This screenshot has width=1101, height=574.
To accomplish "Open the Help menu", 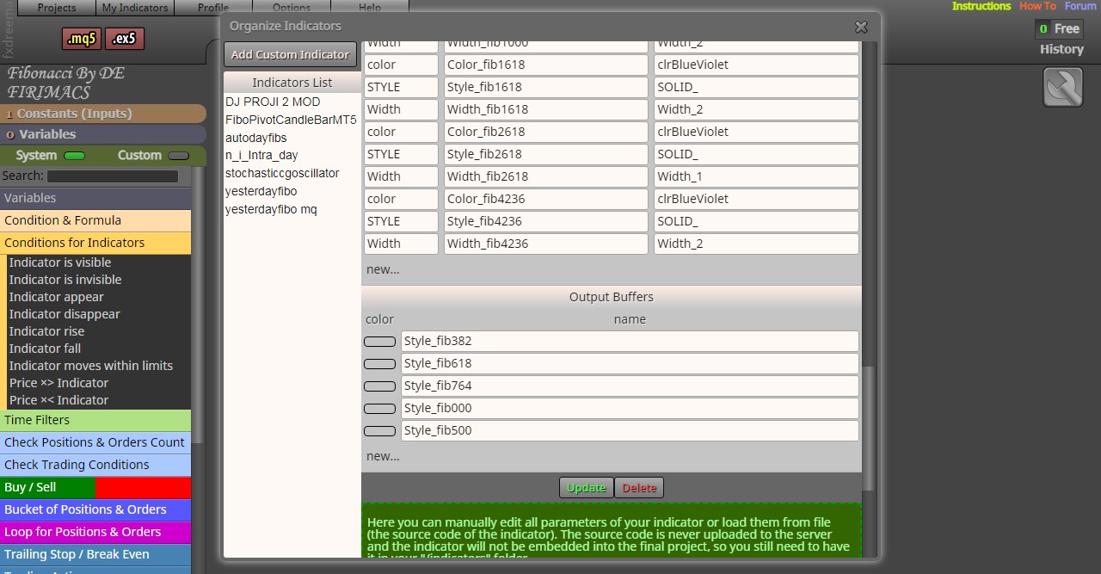I will click(x=370, y=8).
